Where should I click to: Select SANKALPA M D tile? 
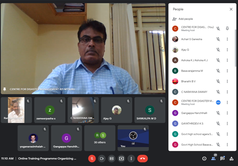[150, 110]
